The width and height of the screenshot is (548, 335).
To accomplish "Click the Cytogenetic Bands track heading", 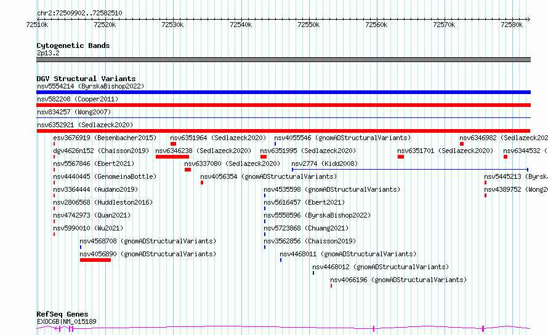I will (x=73, y=45).
